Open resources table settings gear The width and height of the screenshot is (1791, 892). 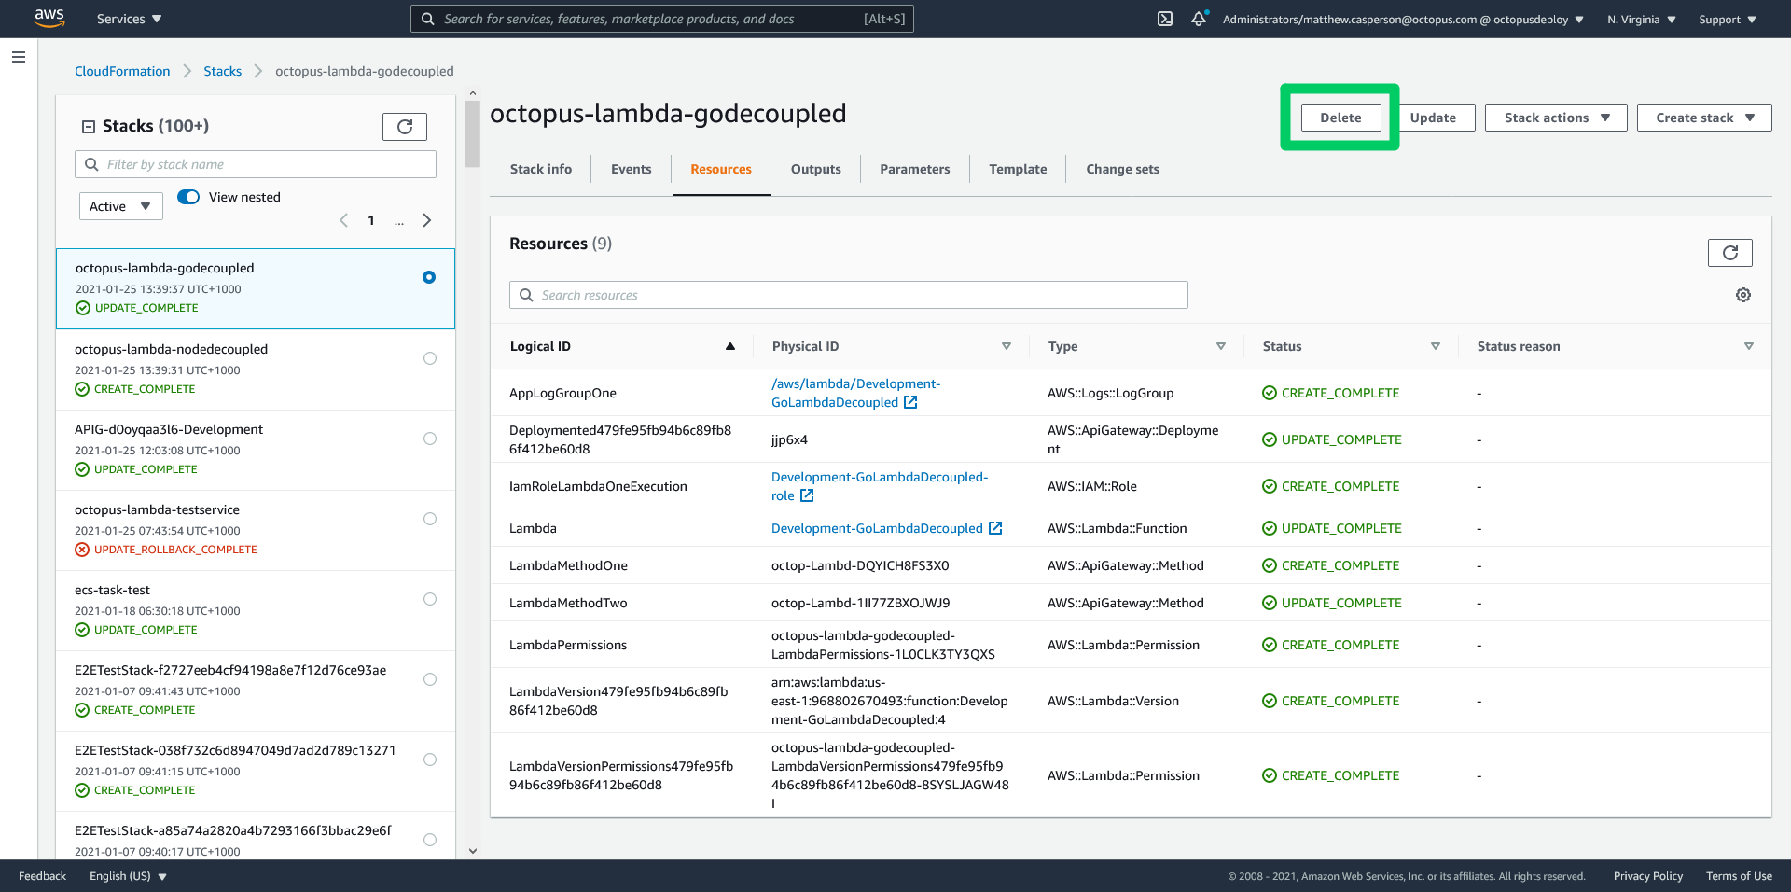click(x=1742, y=295)
